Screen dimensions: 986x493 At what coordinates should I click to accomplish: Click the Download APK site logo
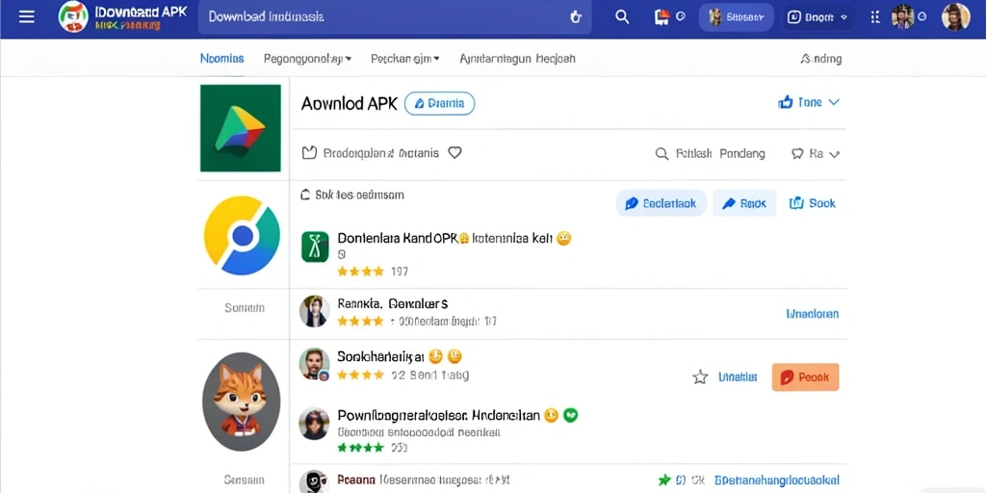73,17
